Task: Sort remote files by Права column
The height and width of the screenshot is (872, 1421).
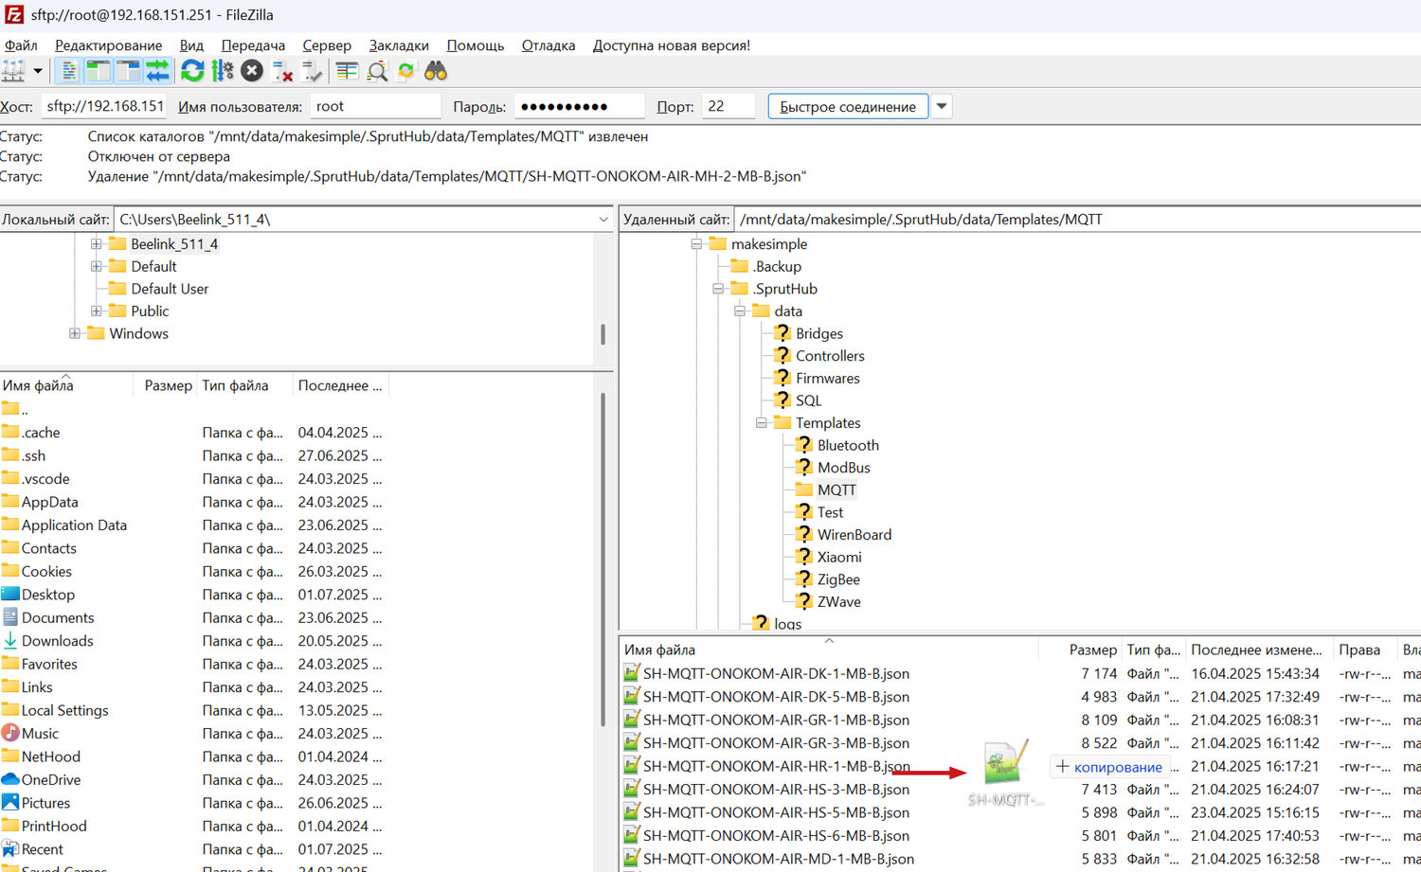Action: [x=1359, y=650]
